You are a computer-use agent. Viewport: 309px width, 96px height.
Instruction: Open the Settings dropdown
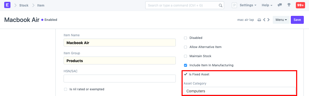click(248, 5)
